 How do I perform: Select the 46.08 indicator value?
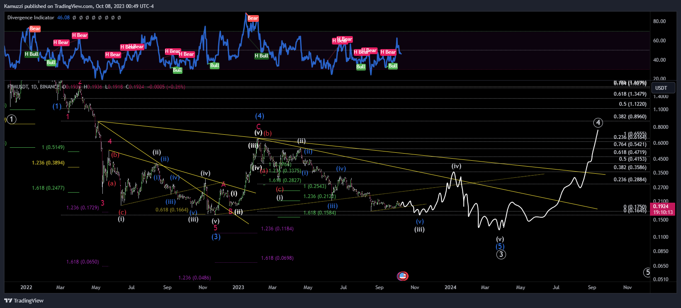point(63,18)
